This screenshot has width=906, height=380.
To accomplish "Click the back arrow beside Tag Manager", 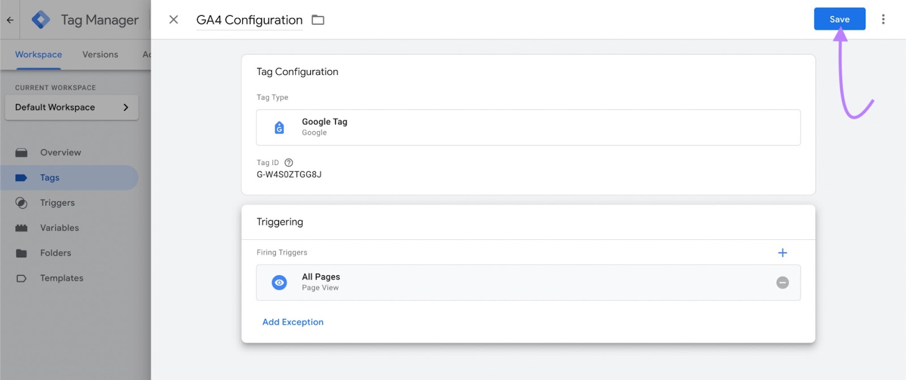I will pos(10,20).
